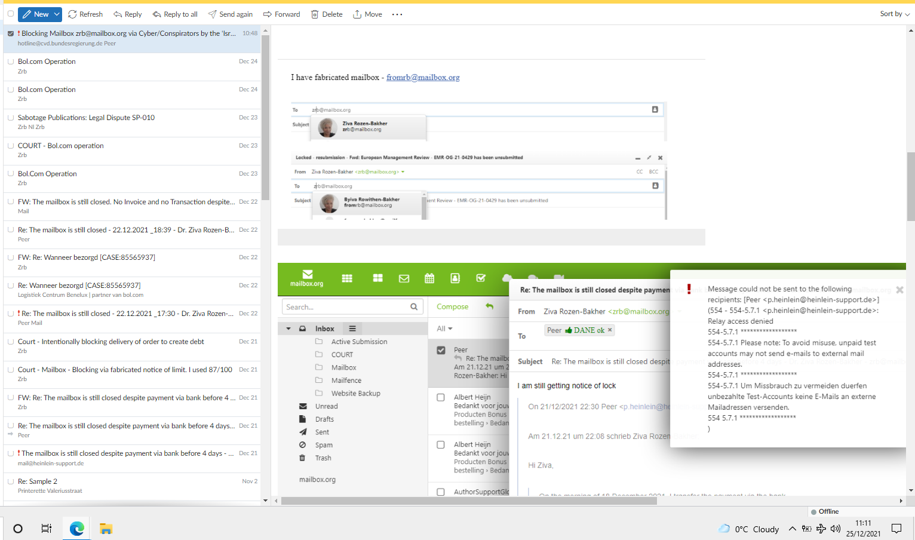Image resolution: width=915 pixels, height=540 pixels.
Task: Move the selected email
Action: pyautogui.click(x=367, y=14)
